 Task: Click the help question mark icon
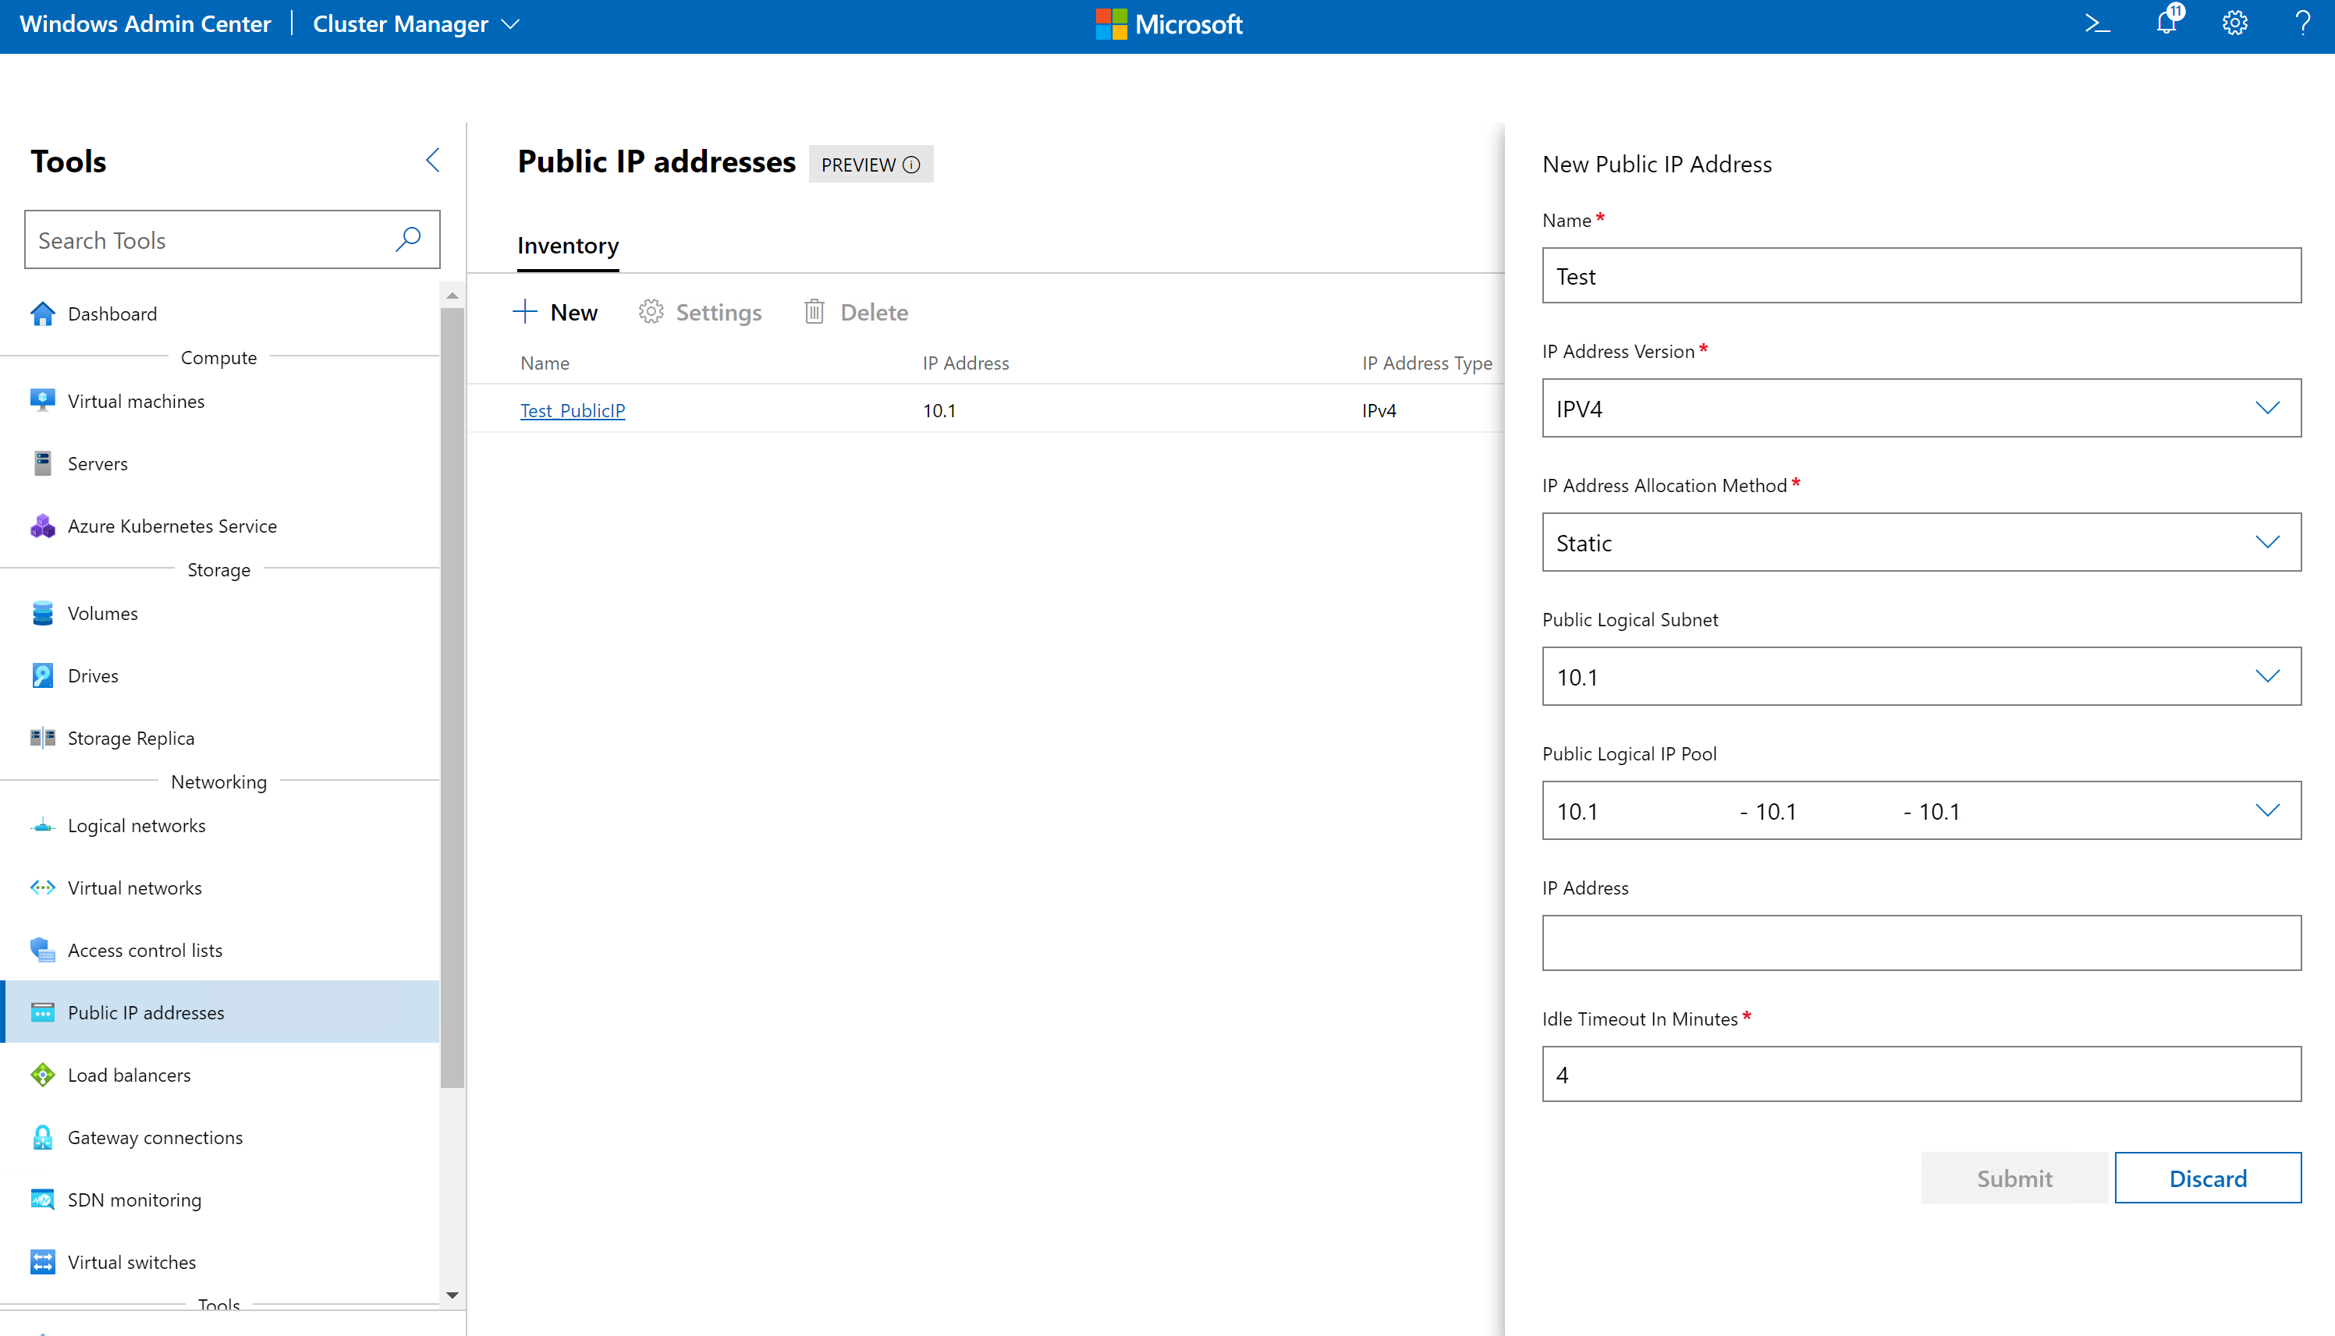tap(2302, 24)
